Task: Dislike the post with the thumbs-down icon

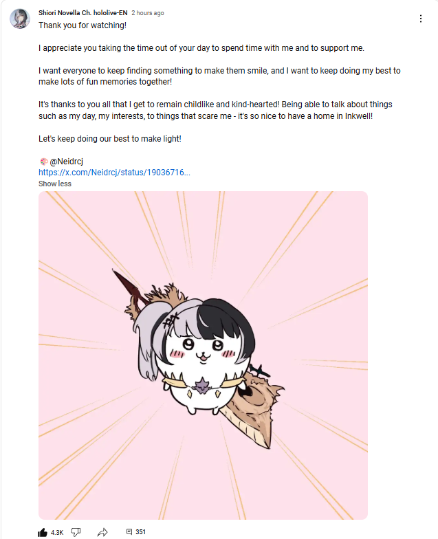Action: 76,532
